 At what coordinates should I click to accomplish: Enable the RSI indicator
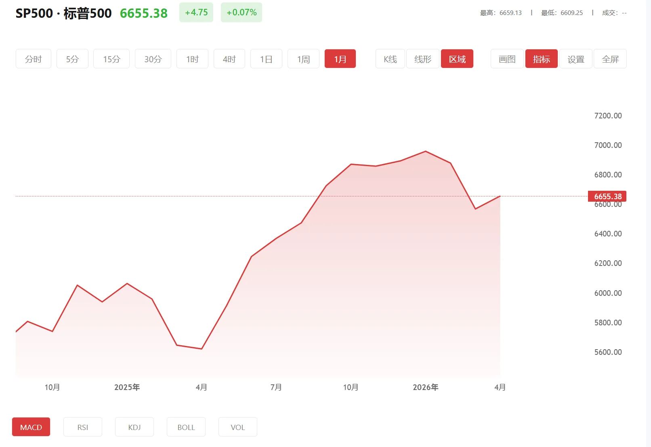[83, 427]
